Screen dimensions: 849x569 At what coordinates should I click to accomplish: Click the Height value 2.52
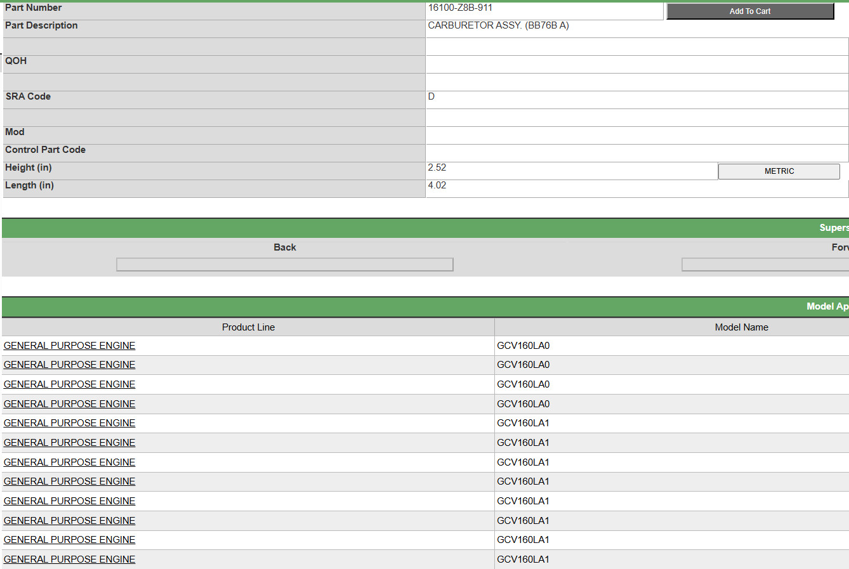437,168
